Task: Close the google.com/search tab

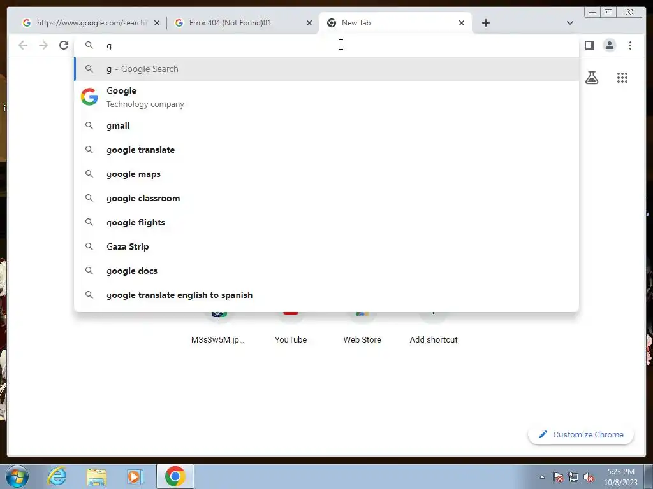Action: [157, 23]
